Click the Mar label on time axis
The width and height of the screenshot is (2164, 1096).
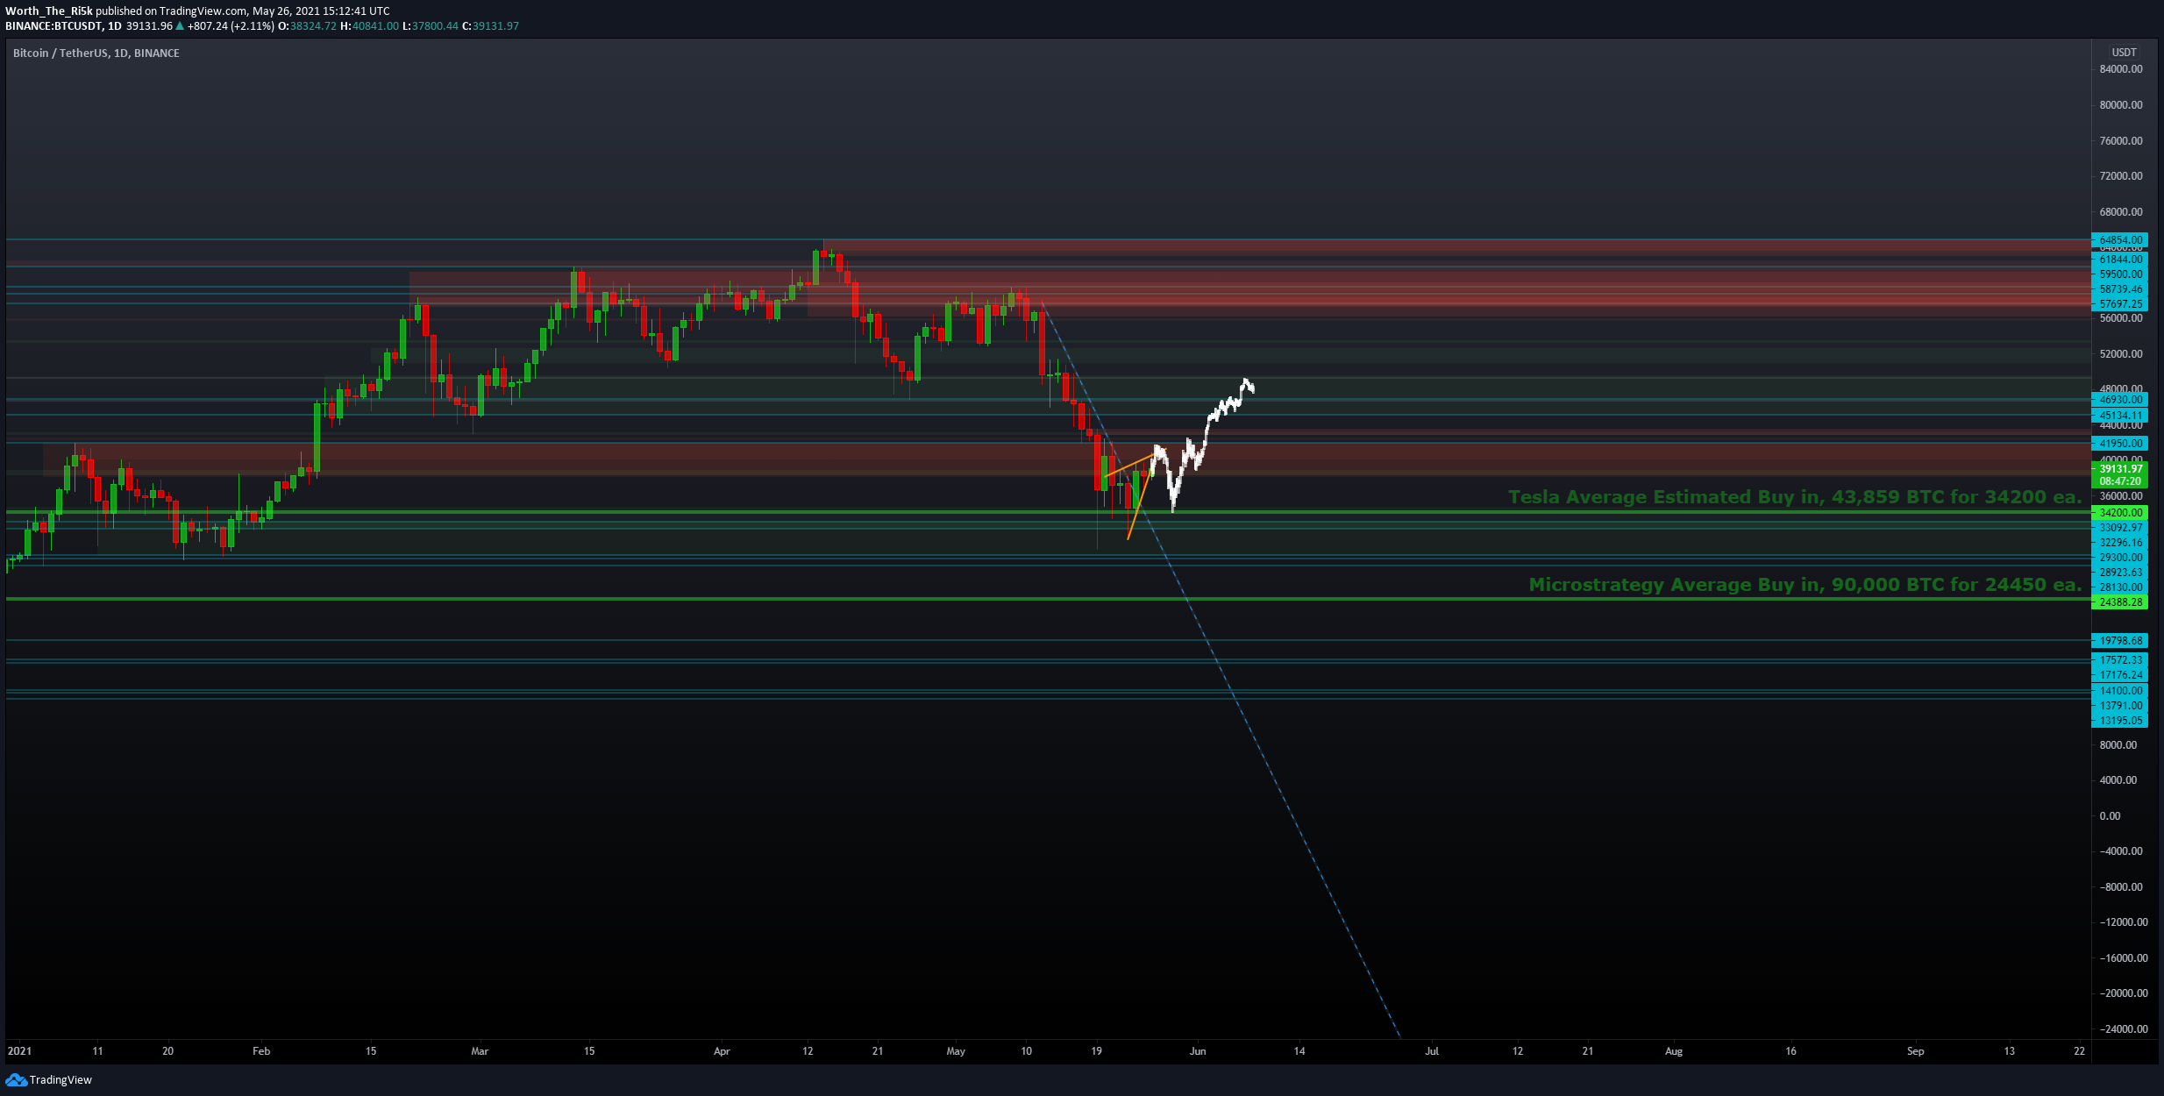coord(480,1051)
